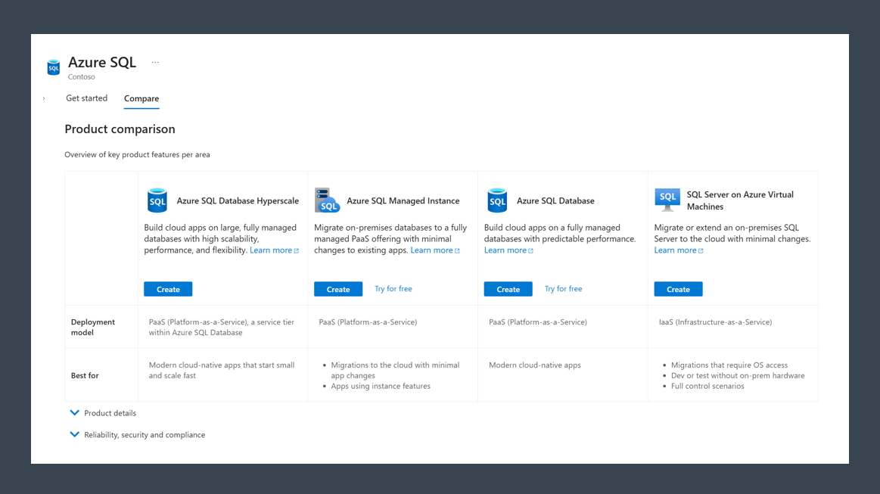
Task: Click external link icon beside Azure SQL Database Learn more
Action: click(x=529, y=250)
